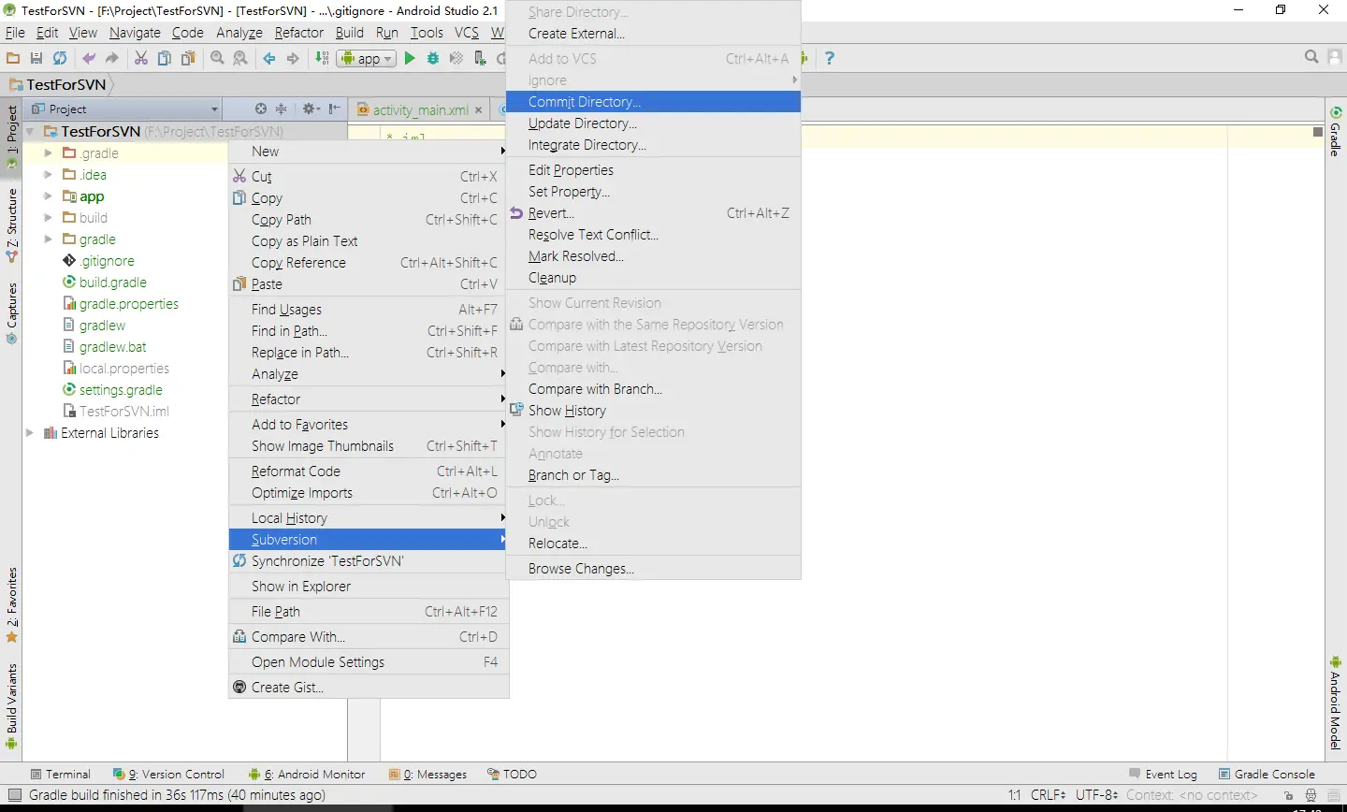This screenshot has width=1347, height=812.
Task: Change UTF-8 file encoding setting
Action: (x=1096, y=795)
